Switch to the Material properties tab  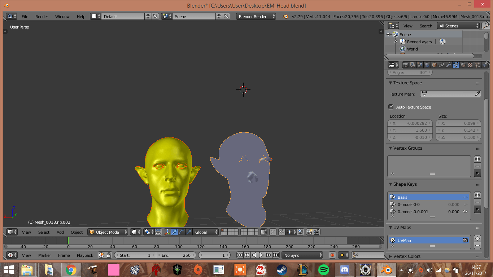463,65
